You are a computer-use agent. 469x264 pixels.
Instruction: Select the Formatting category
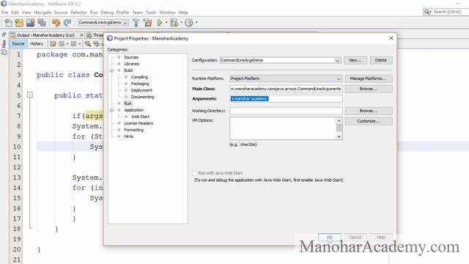point(133,130)
